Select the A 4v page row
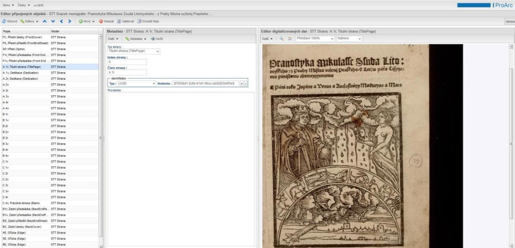Image resolution: width=515 pixels, height=248 pixels. (50, 108)
